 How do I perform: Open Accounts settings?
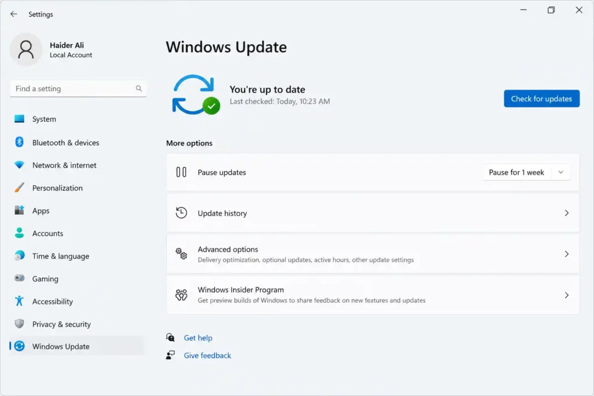pos(77,234)
